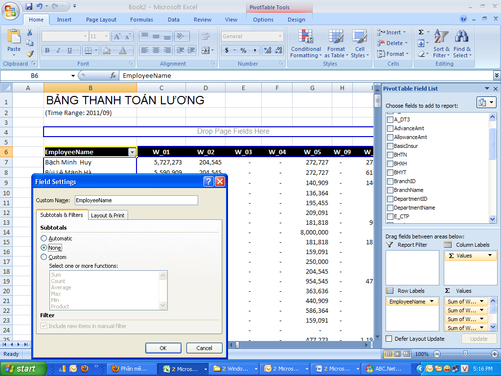The width and height of the screenshot is (501, 376).
Task: Click OK in Field Settings dialog
Action: click(163, 348)
